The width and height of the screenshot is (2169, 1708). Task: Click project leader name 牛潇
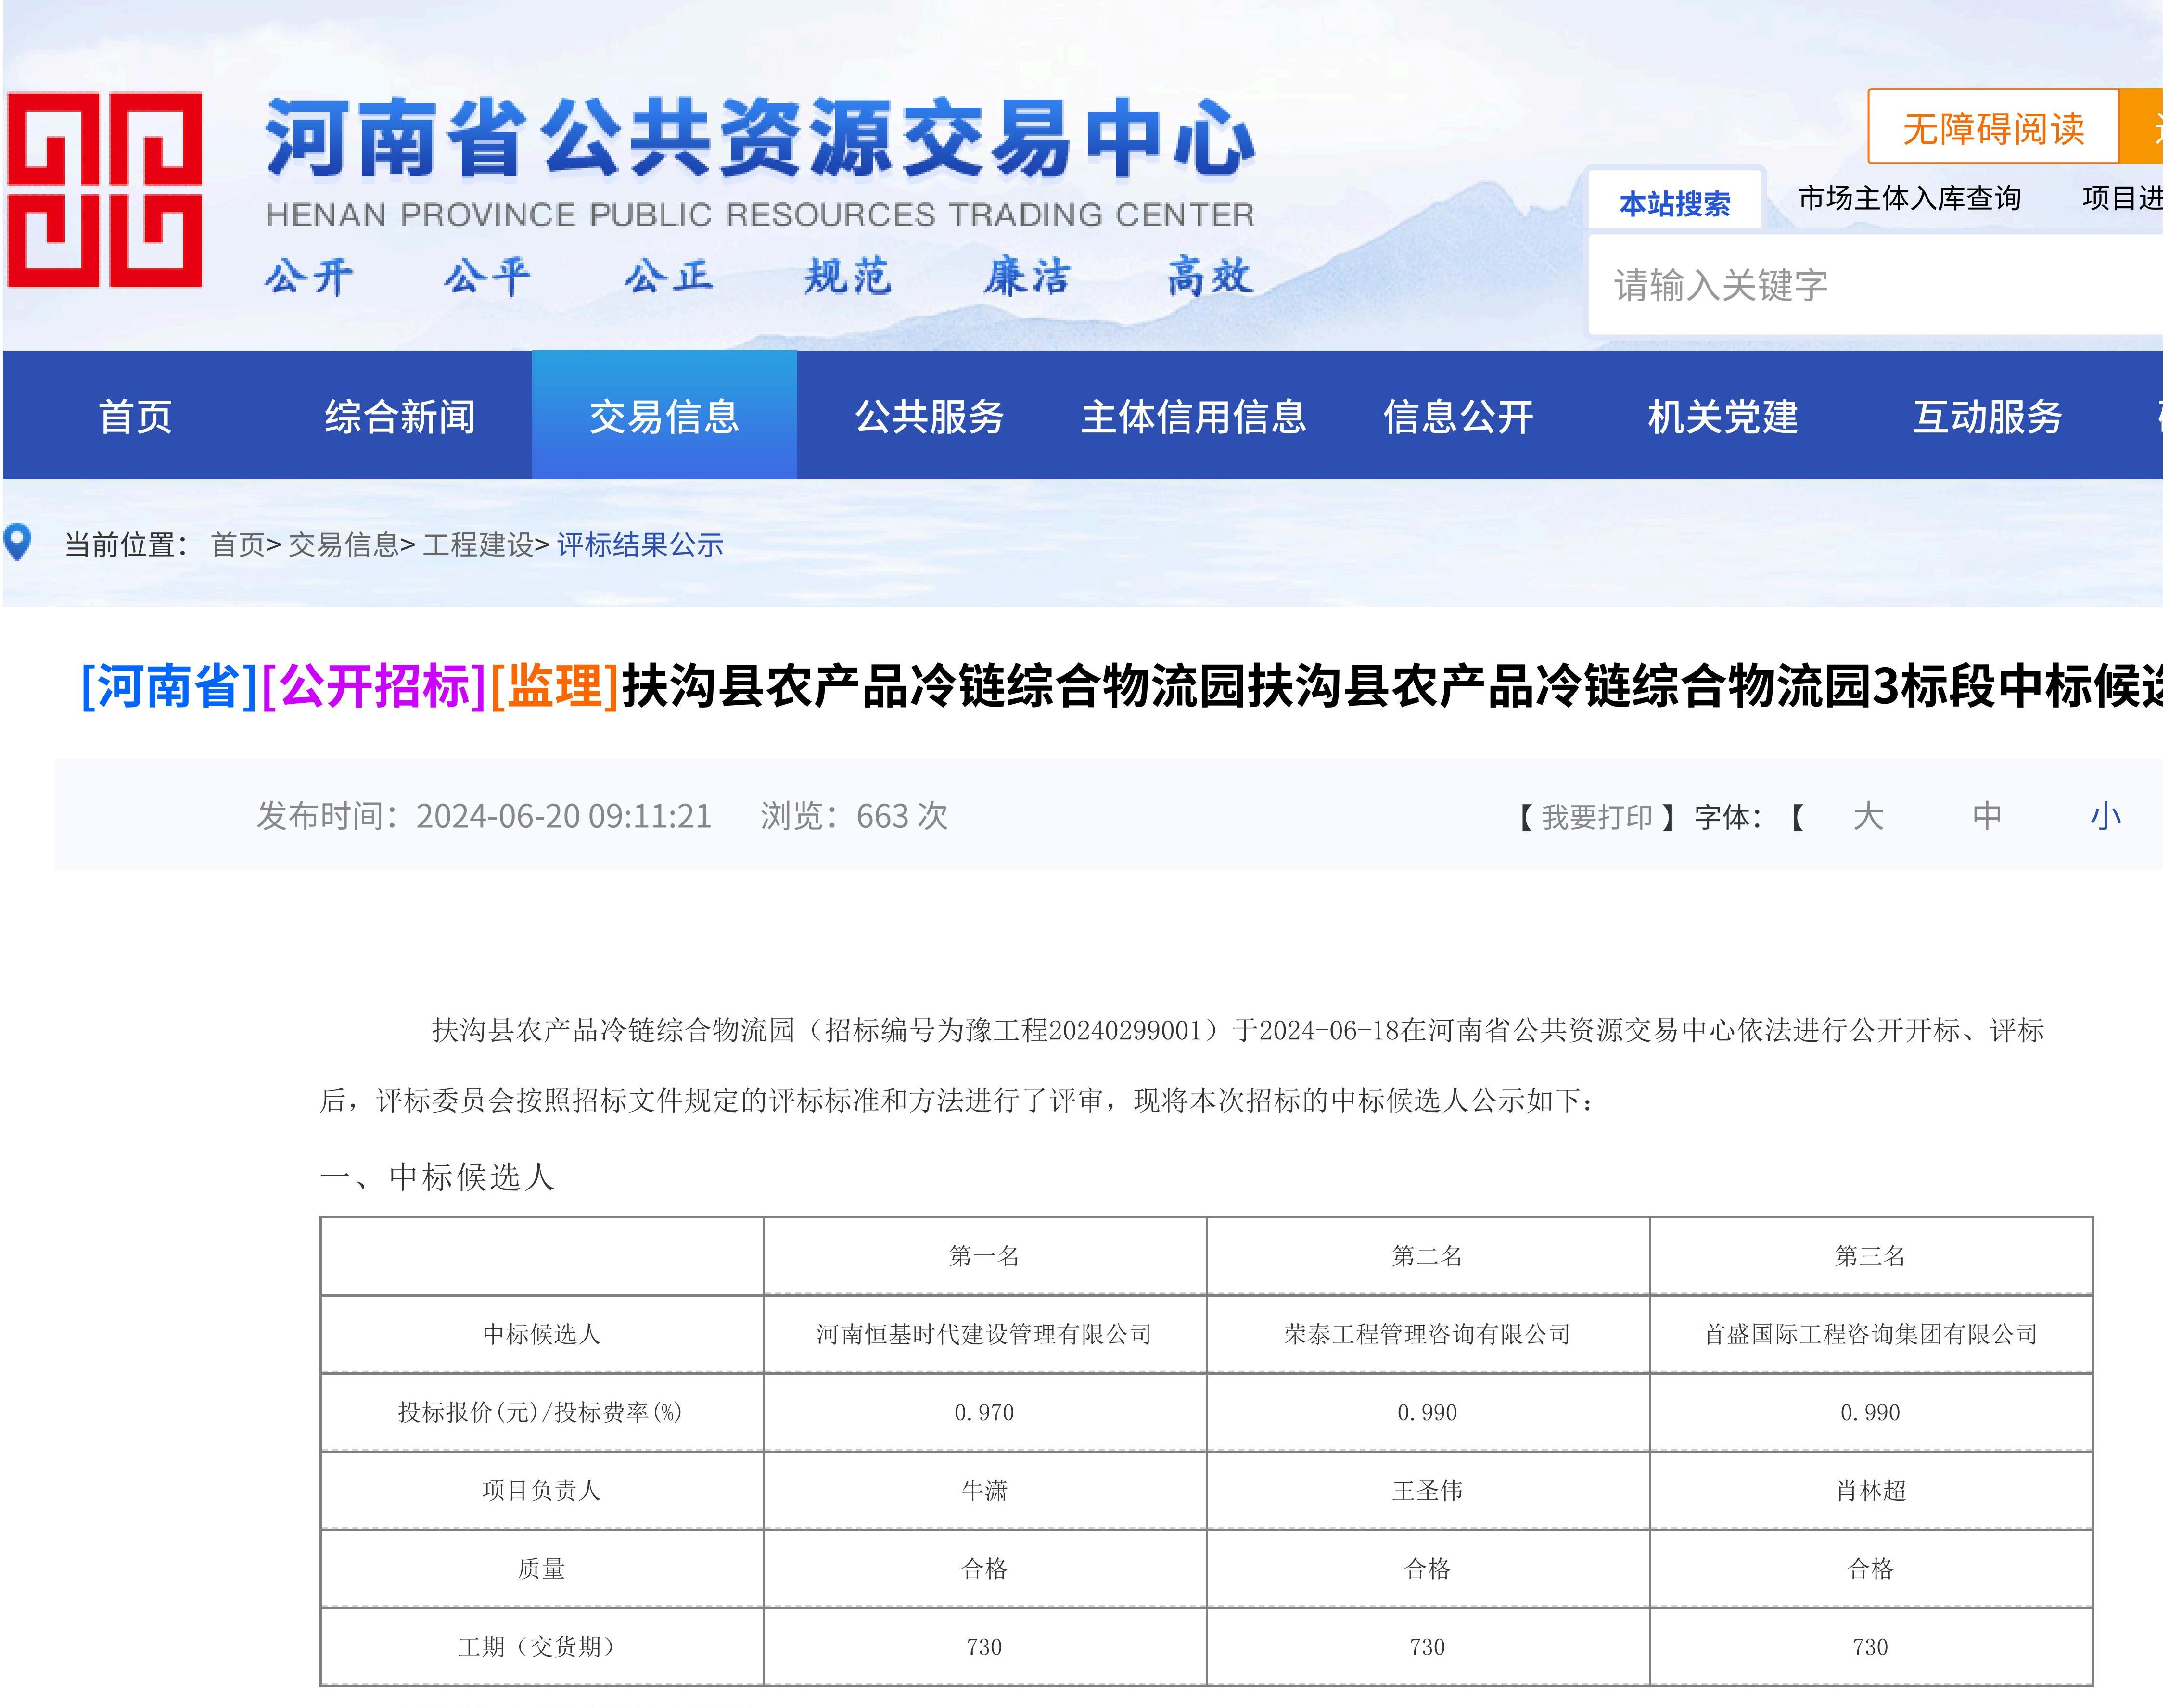click(x=984, y=1491)
